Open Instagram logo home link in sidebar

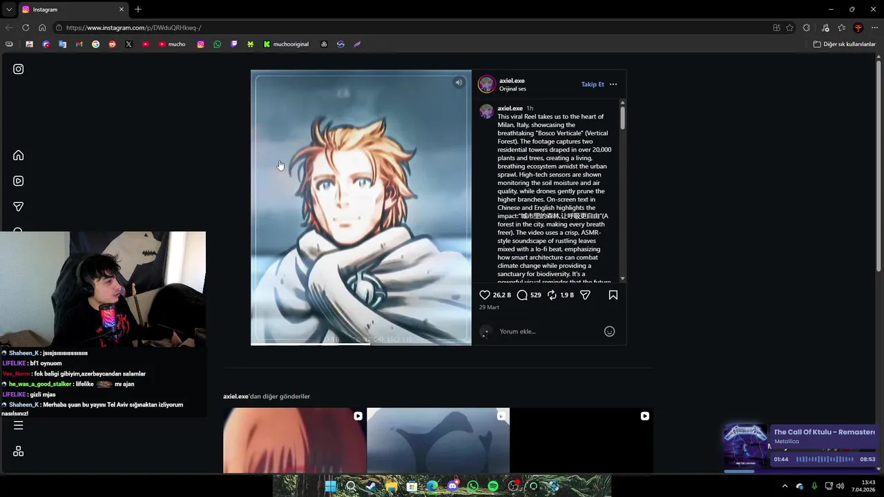[x=19, y=69]
